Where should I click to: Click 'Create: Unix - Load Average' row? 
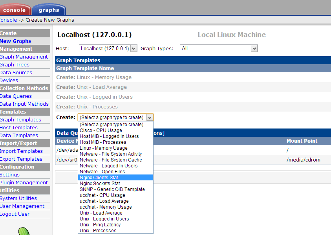click(193, 87)
